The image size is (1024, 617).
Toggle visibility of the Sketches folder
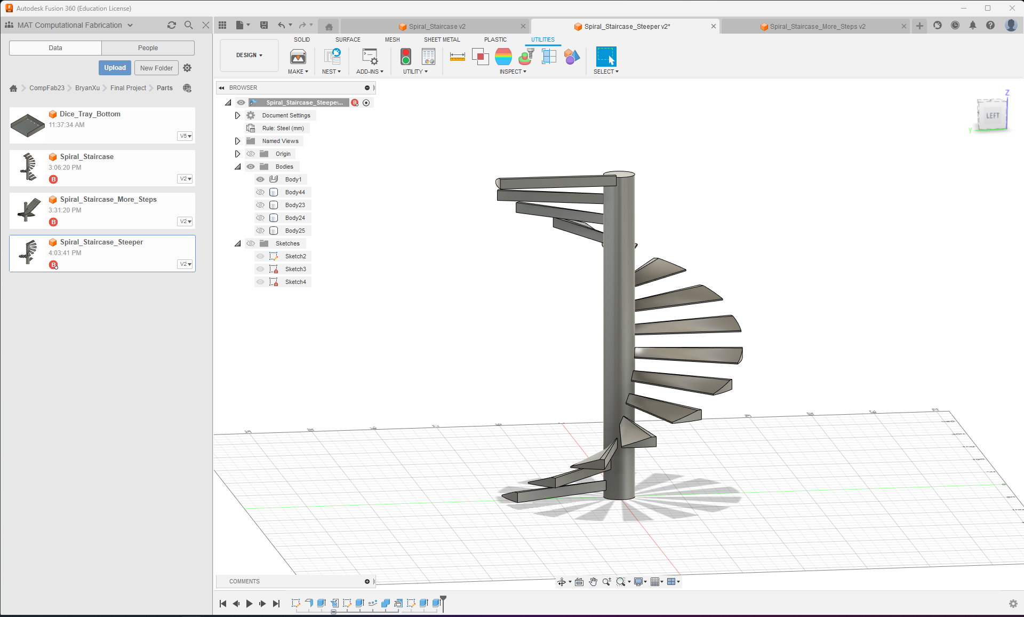[251, 243]
